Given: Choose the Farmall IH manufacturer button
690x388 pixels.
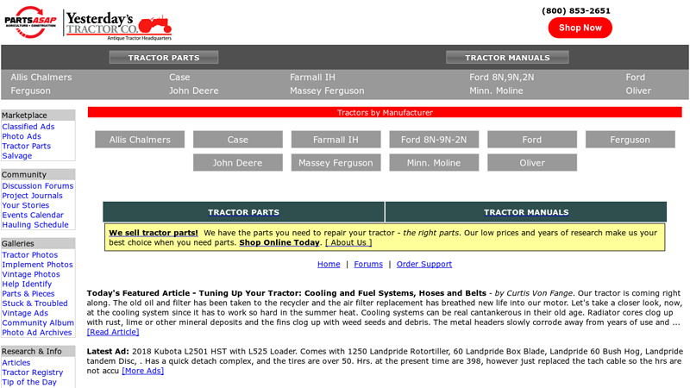Looking at the screenshot, I should click(336, 140).
